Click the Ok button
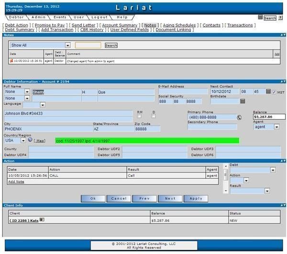 tap(93, 198)
